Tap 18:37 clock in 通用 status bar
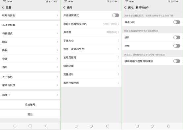The width and height of the screenshot is (183, 130). click(70, 2)
